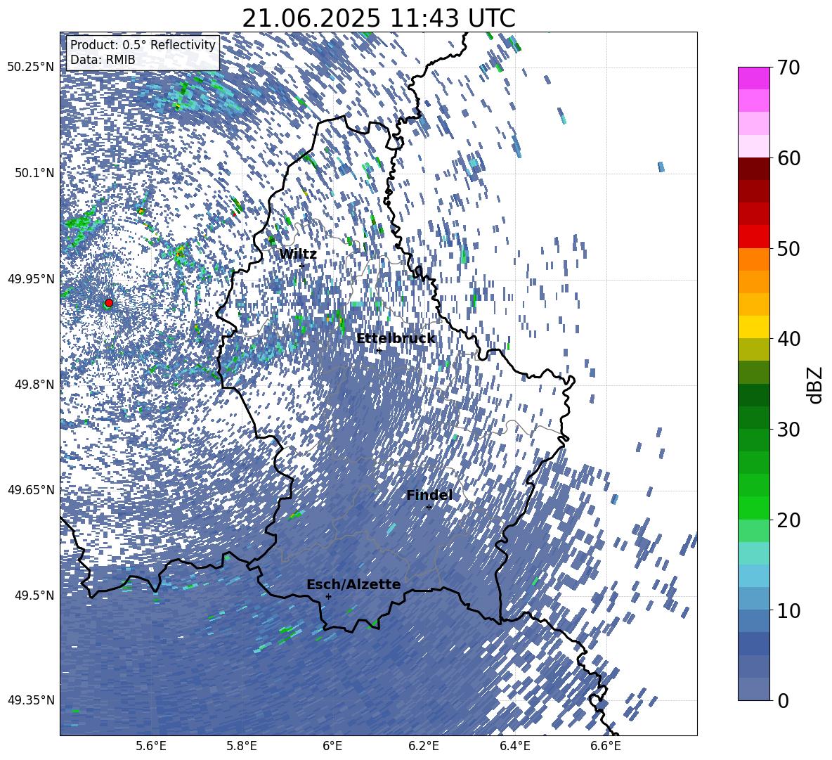This screenshot has width=832, height=760.
Task: Click the longitude label '5.6°E'
Action: point(151,746)
